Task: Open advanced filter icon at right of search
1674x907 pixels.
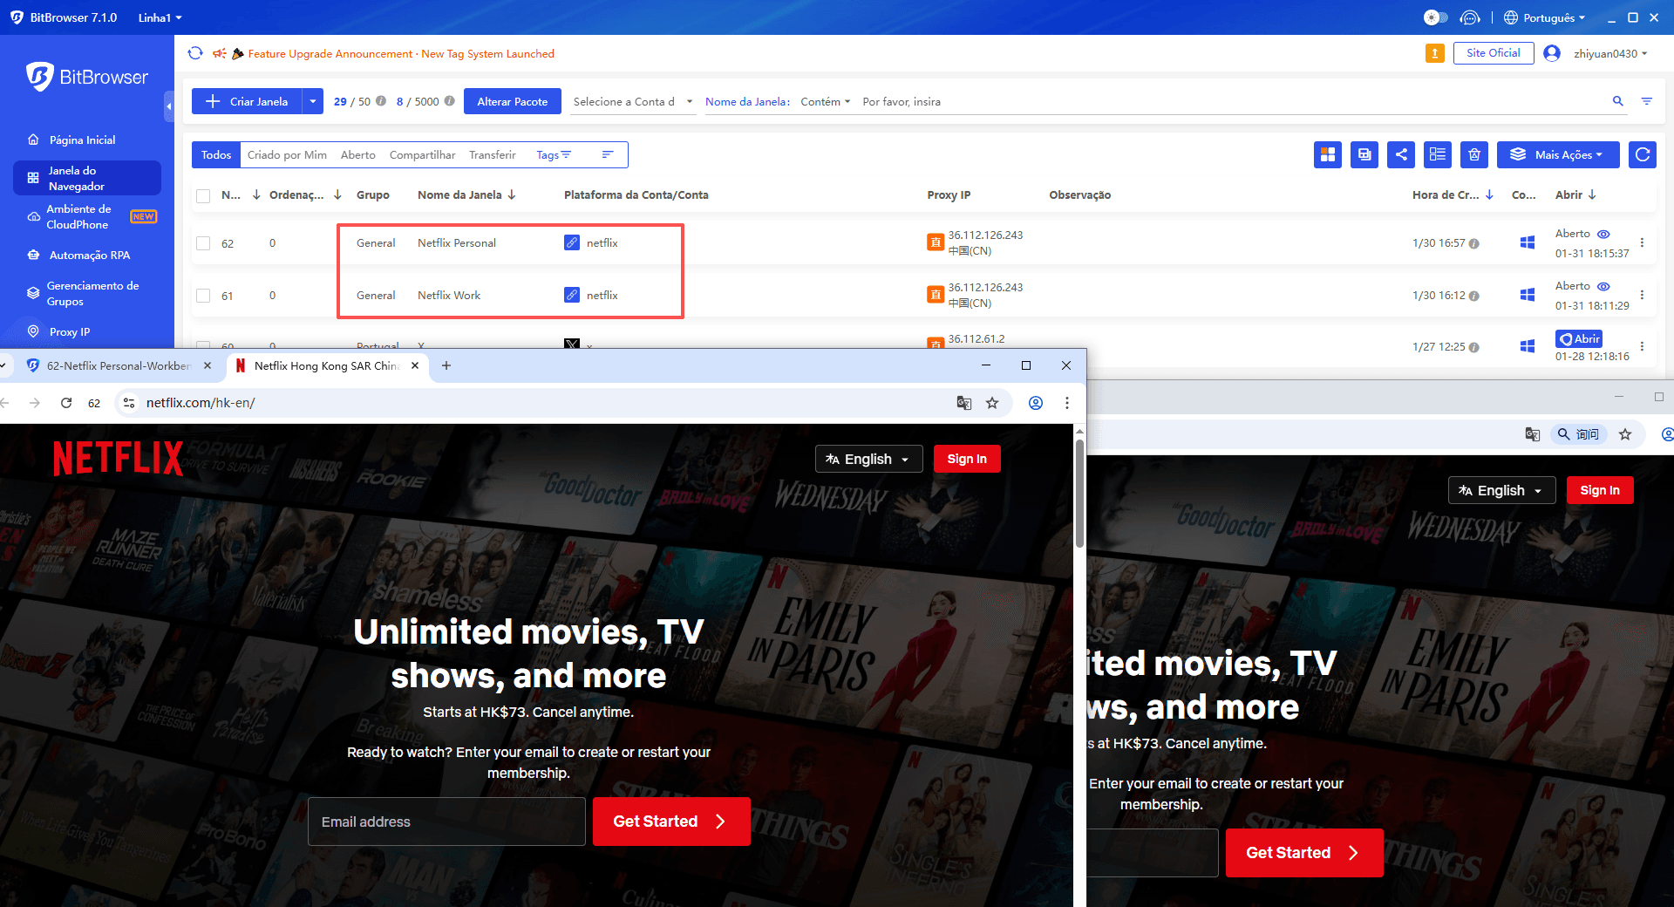Action: coord(1646,101)
